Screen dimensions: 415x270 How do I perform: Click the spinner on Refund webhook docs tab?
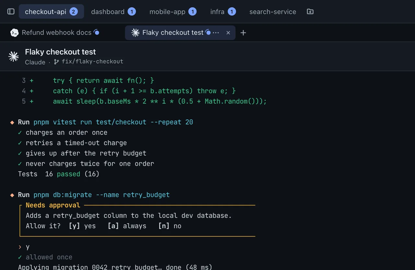click(96, 32)
